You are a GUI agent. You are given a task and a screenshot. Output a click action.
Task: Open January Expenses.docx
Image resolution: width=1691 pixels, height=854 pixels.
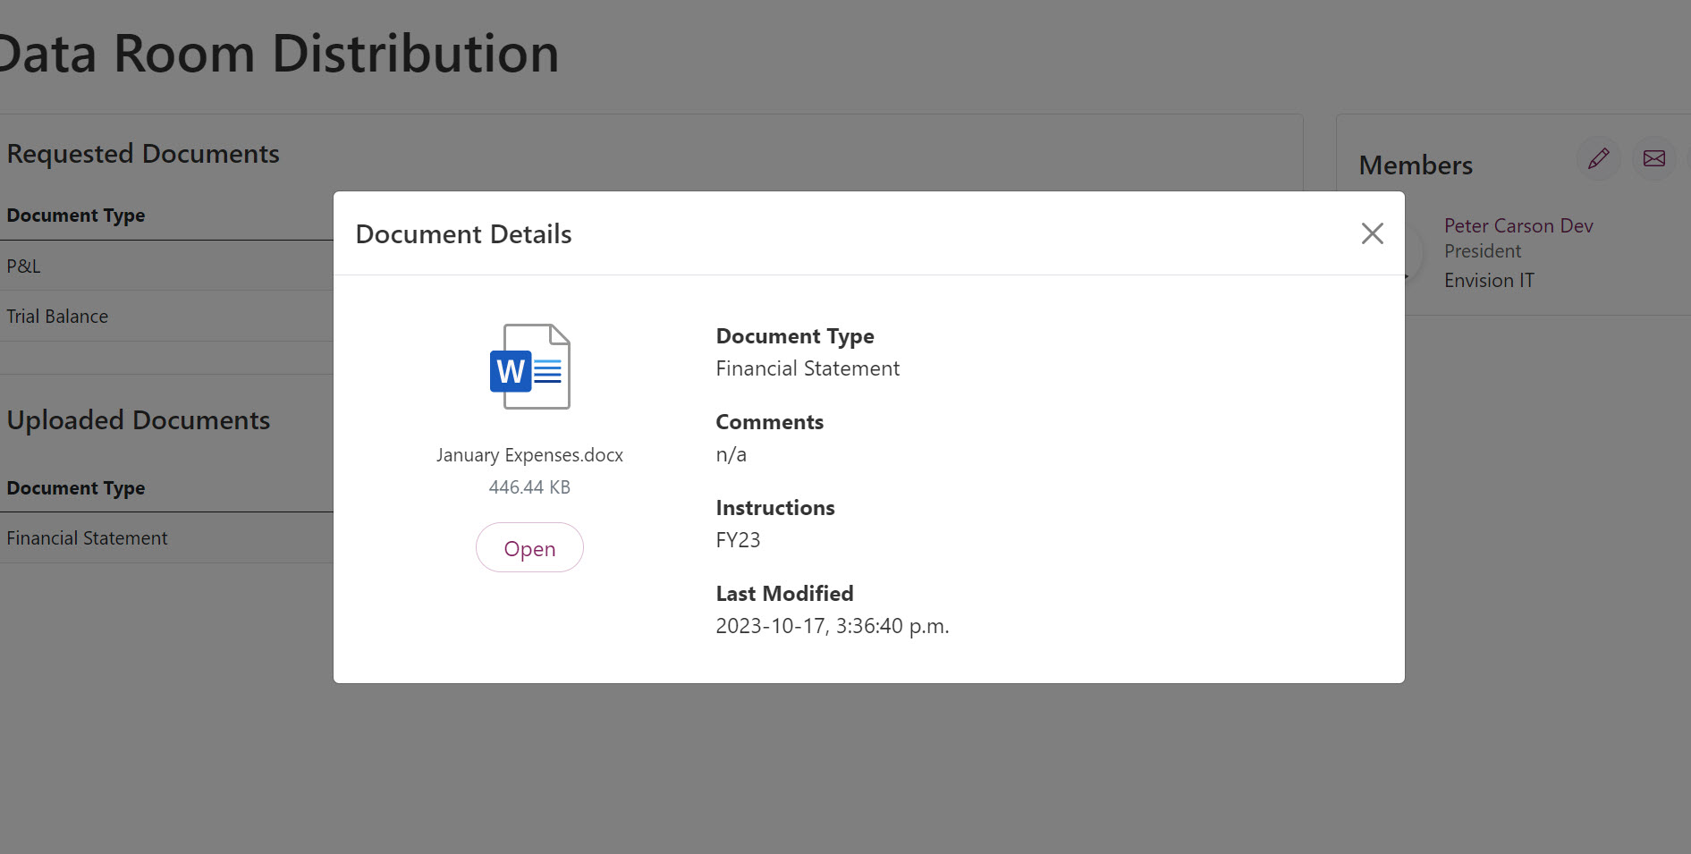(x=529, y=547)
